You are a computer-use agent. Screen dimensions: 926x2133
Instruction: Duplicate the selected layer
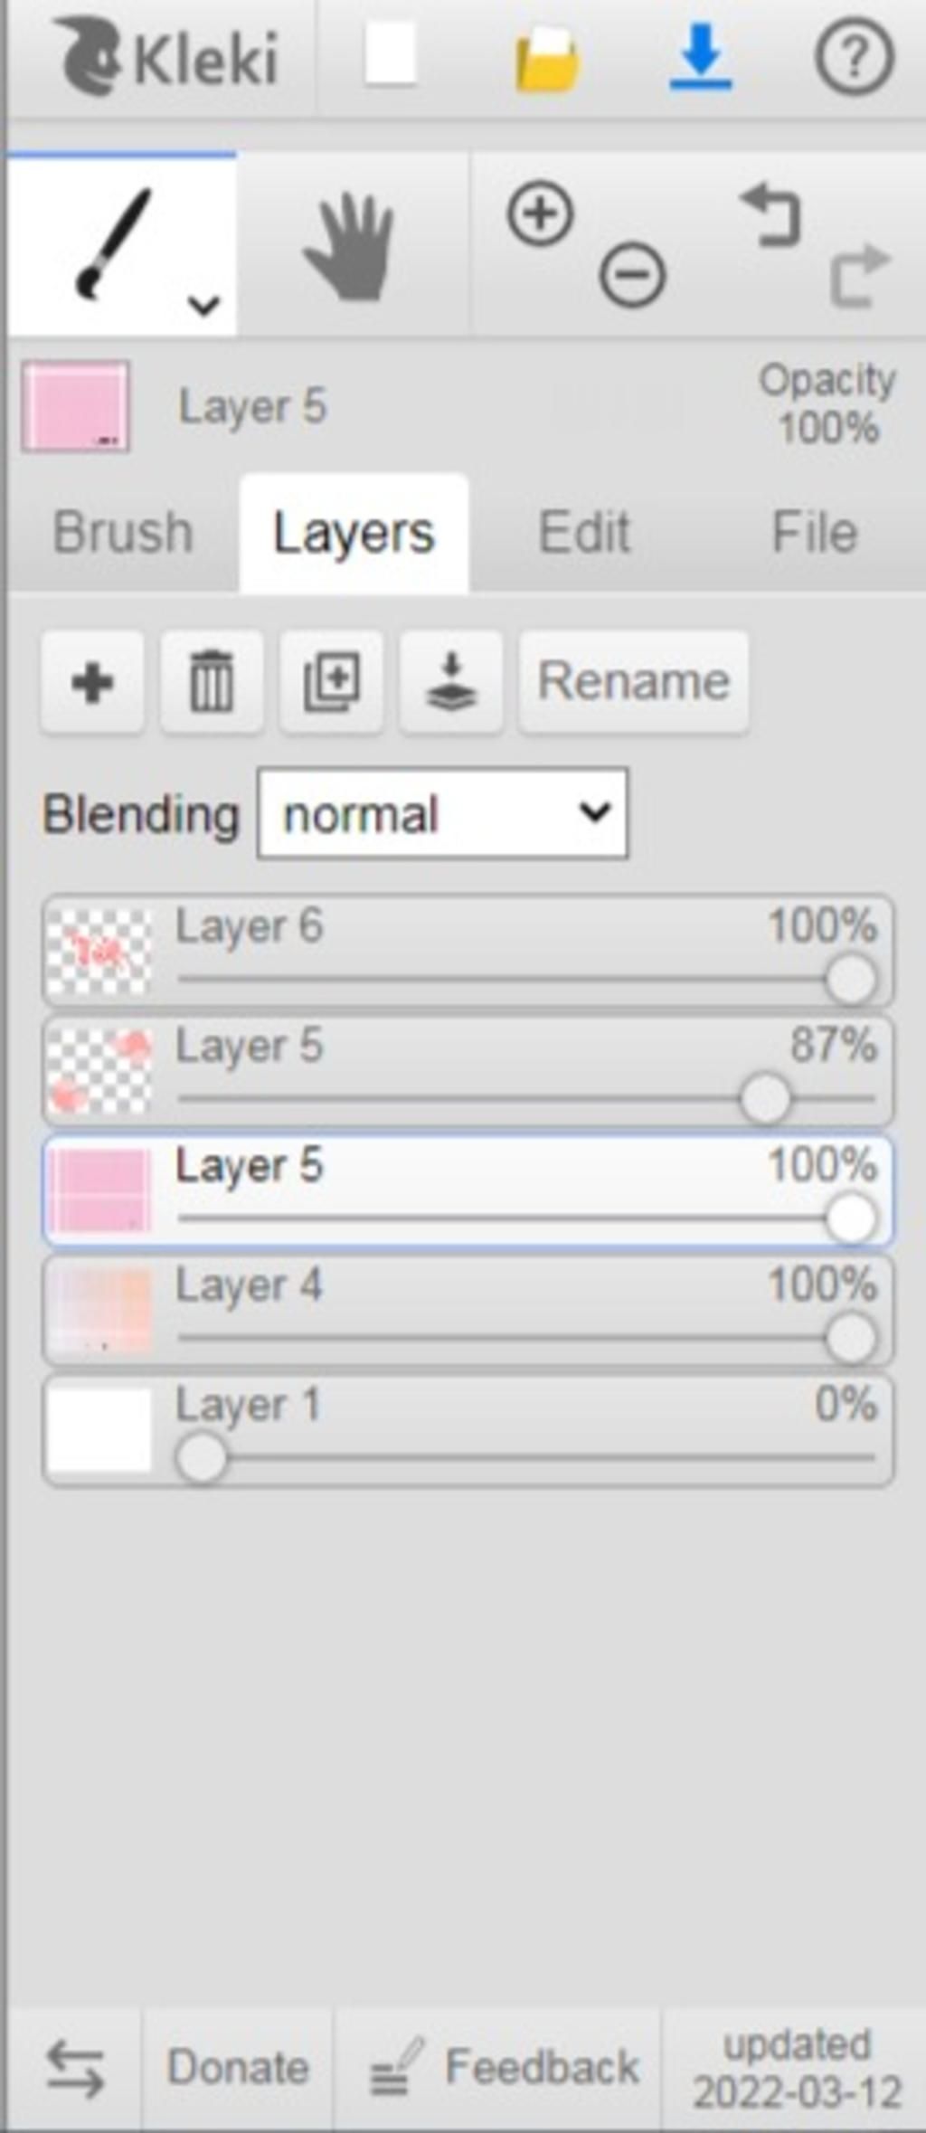click(x=332, y=682)
